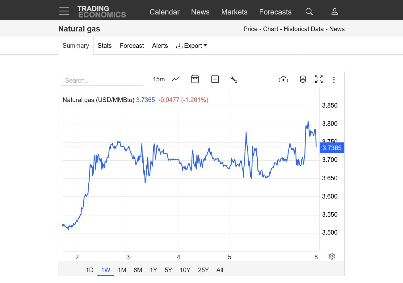
Task: Open the search magnifier icon
Action: tap(309, 12)
